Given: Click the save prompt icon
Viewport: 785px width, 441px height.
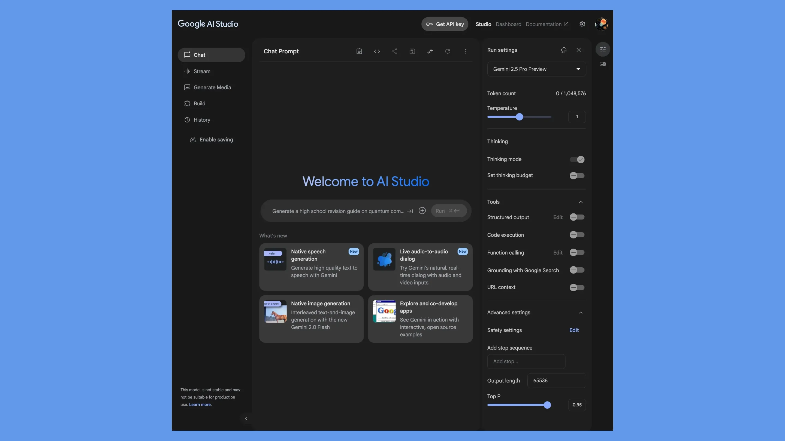Looking at the screenshot, I should click(x=412, y=51).
